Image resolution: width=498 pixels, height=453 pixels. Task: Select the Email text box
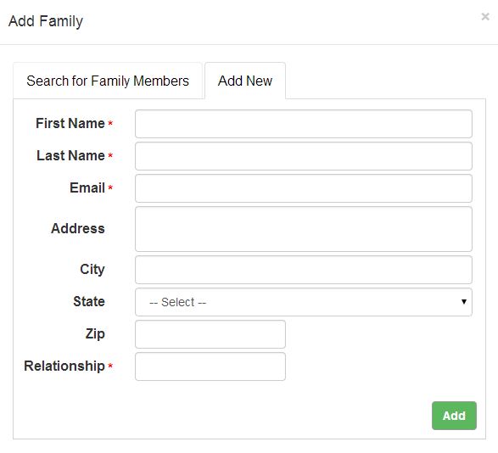[304, 188]
